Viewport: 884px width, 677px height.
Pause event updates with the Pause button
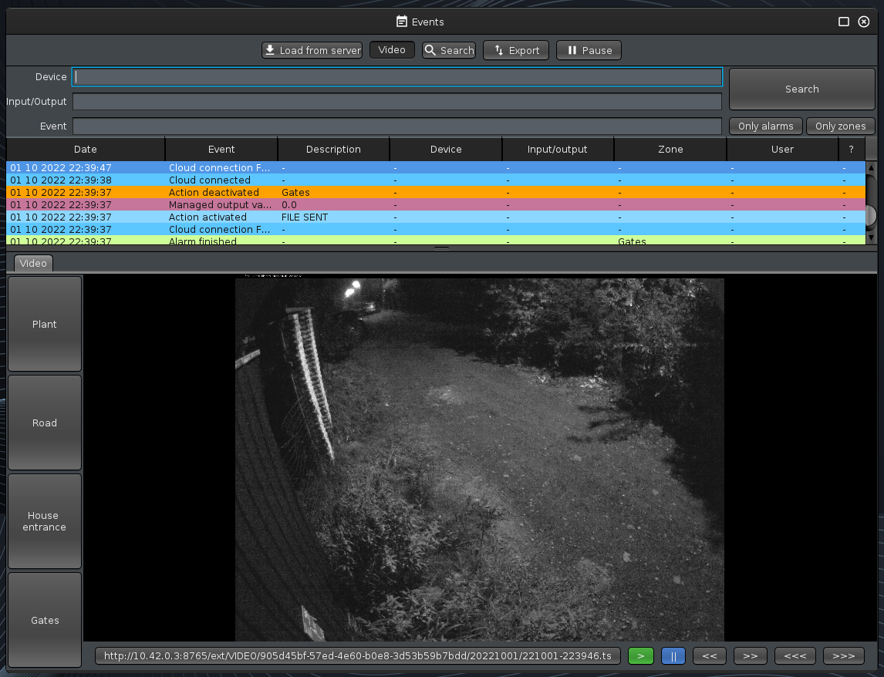[x=589, y=50]
